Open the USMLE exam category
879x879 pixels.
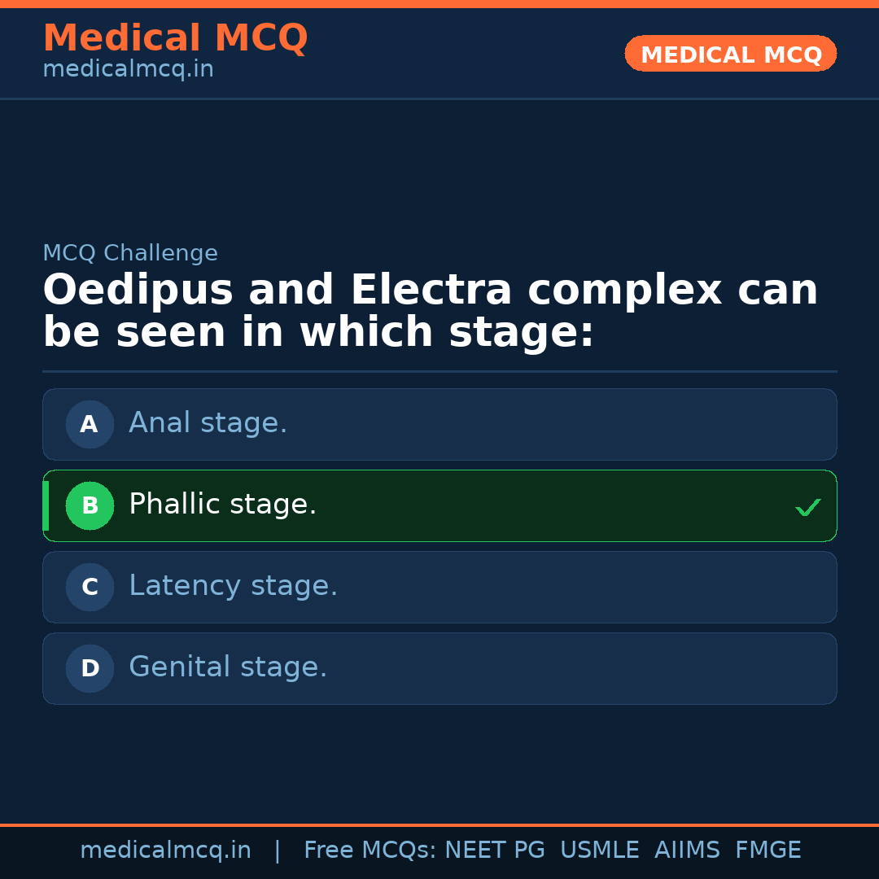point(600,849)
